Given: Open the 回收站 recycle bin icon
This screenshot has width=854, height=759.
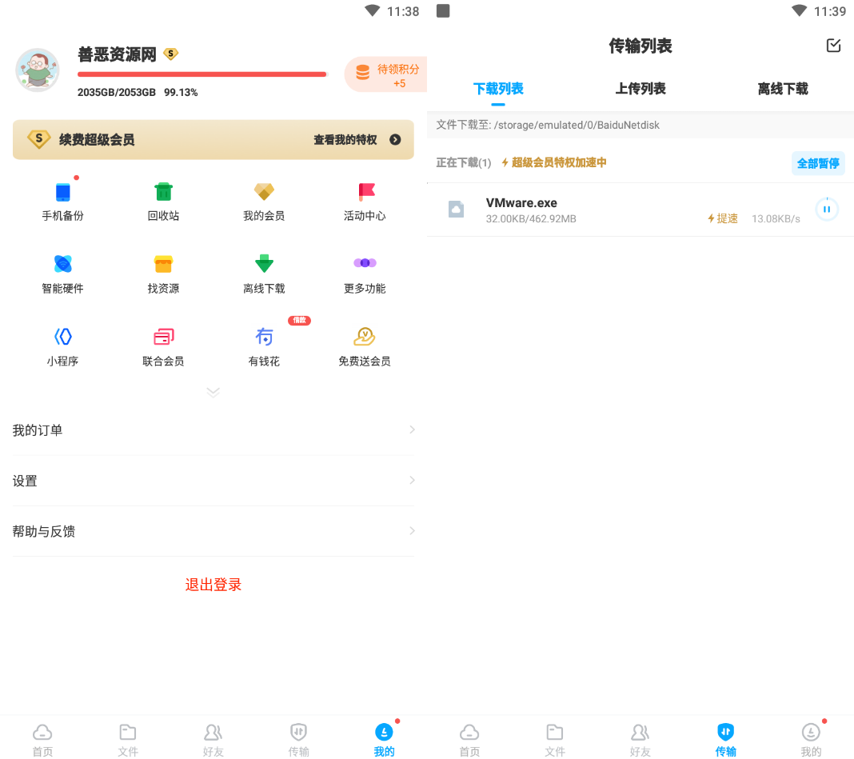Looking at the screenshot, I should 163,192.
